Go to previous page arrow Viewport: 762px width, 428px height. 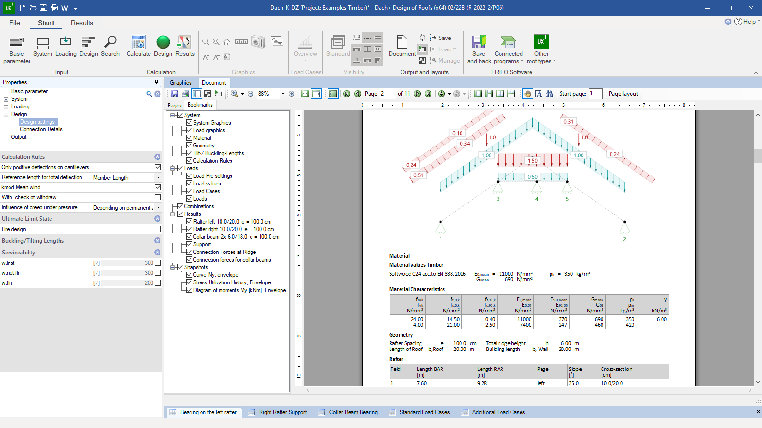pos(358,94)
